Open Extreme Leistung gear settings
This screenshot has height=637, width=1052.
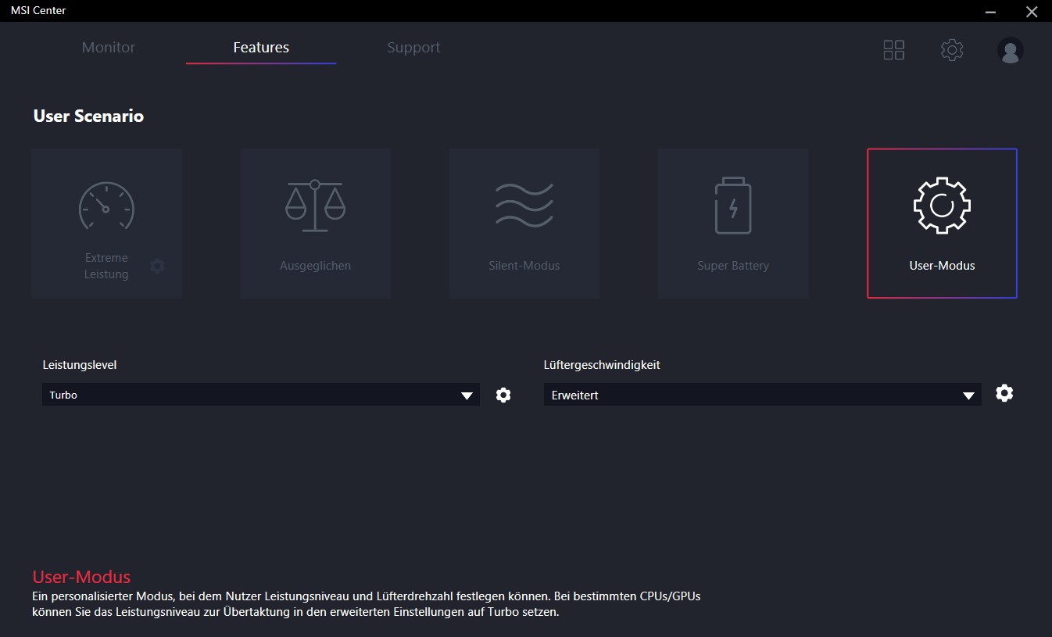pyautogui.click(x=157, y=267)
